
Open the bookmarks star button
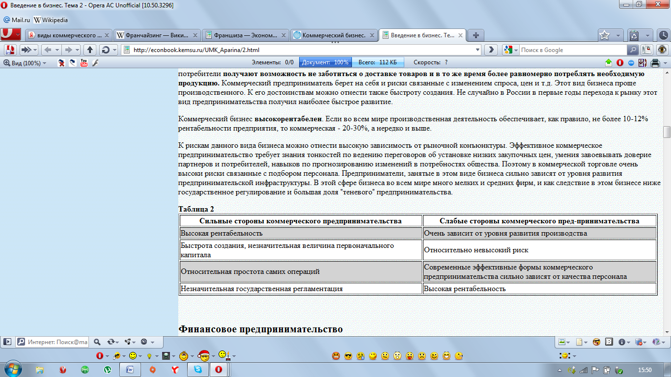605,35
